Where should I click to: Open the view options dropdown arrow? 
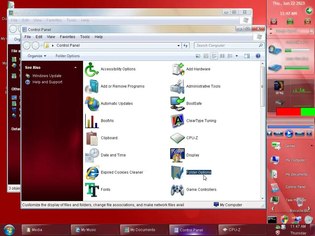tap(237, 56)
